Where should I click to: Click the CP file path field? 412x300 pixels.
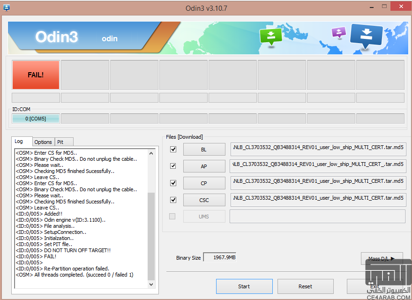pos(318,183)
